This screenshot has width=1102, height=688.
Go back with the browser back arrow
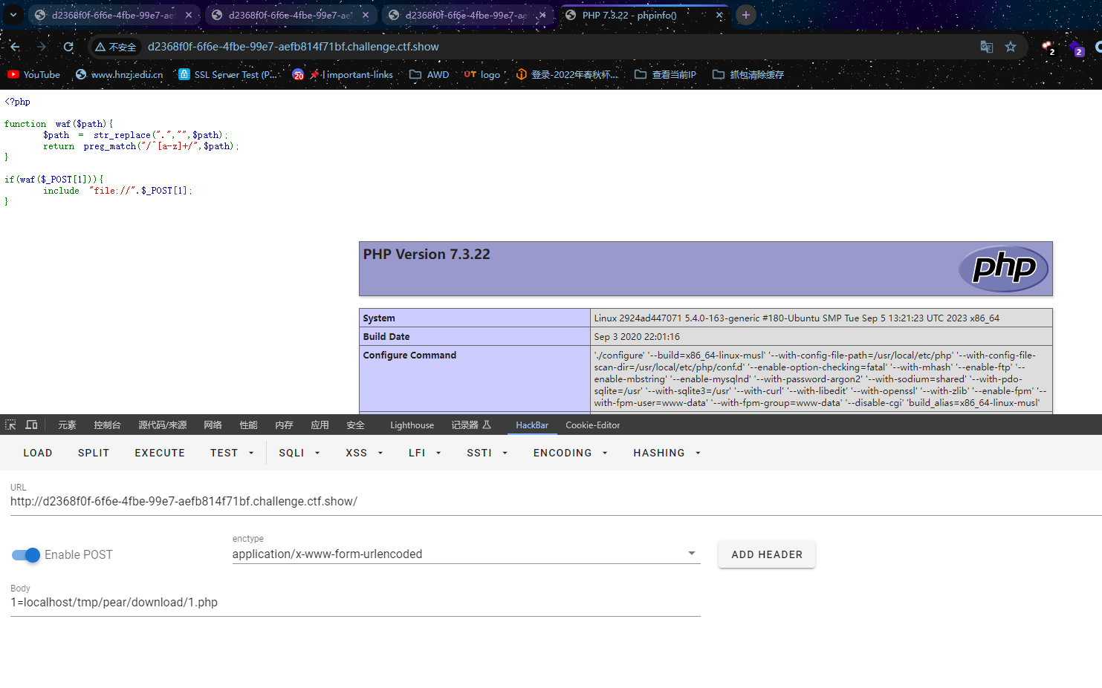pos(15,47)
